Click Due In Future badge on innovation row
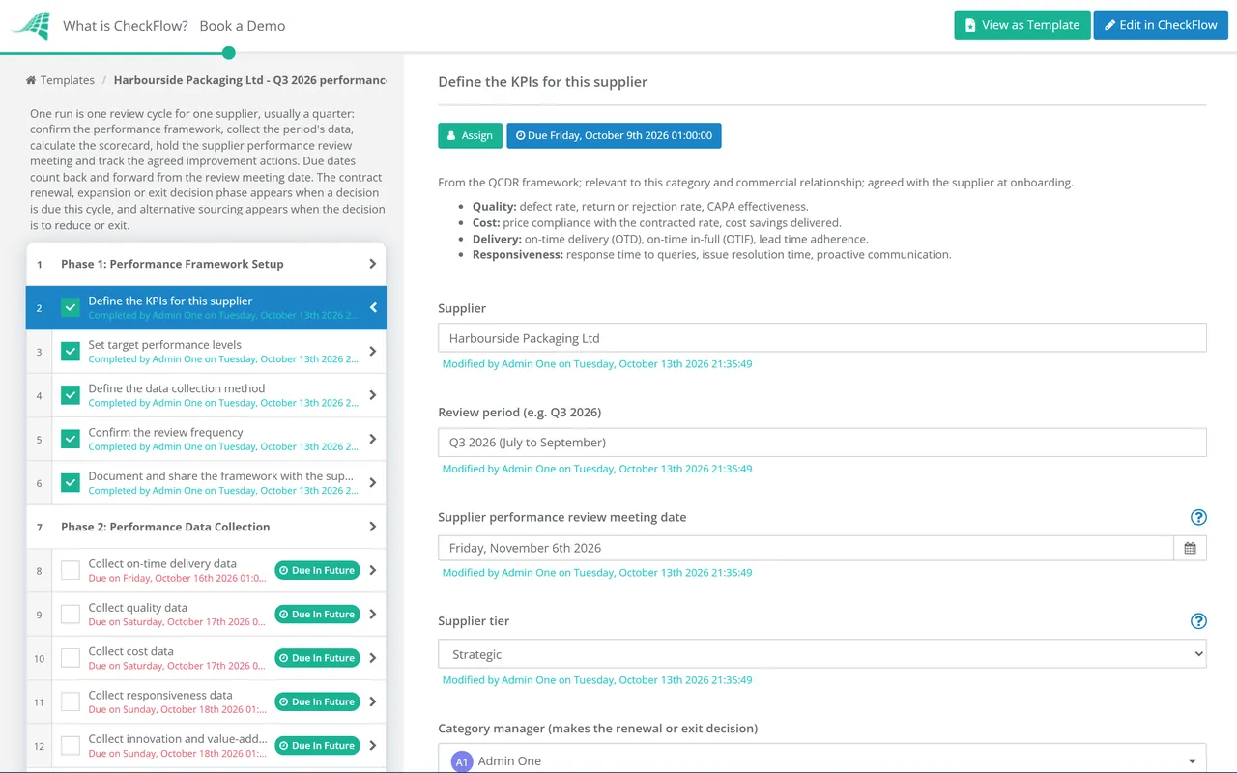Screen dimensions: 1237x773 317,746
